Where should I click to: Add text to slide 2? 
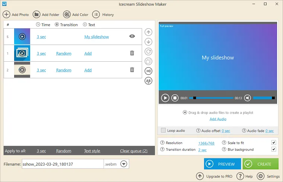click(88, 70)
